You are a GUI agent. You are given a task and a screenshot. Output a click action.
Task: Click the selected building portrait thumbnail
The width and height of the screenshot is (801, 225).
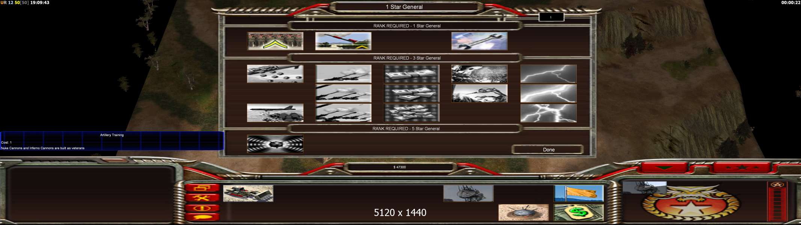pos(644,187)
